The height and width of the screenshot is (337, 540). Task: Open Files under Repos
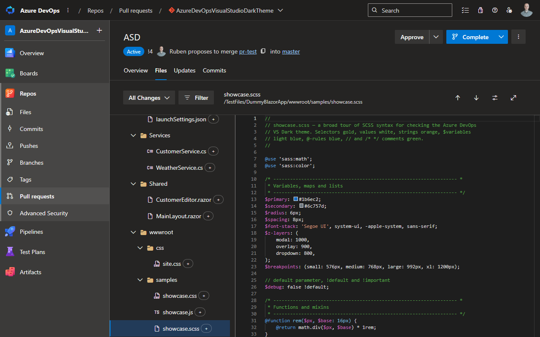(x=55, y=112)
